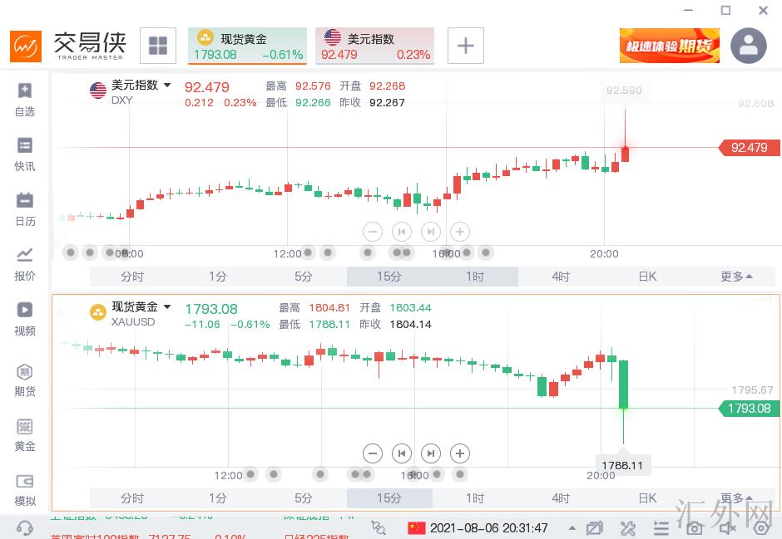
Task: Select 分时 timeframe for 现货黄金 chart
Action: click(132, 498)
